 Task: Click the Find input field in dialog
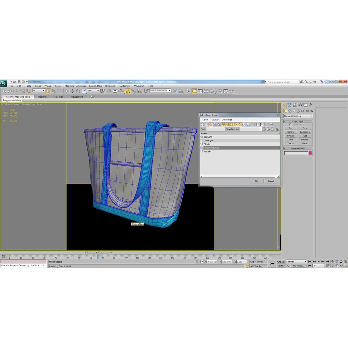(x=216, y=129)
